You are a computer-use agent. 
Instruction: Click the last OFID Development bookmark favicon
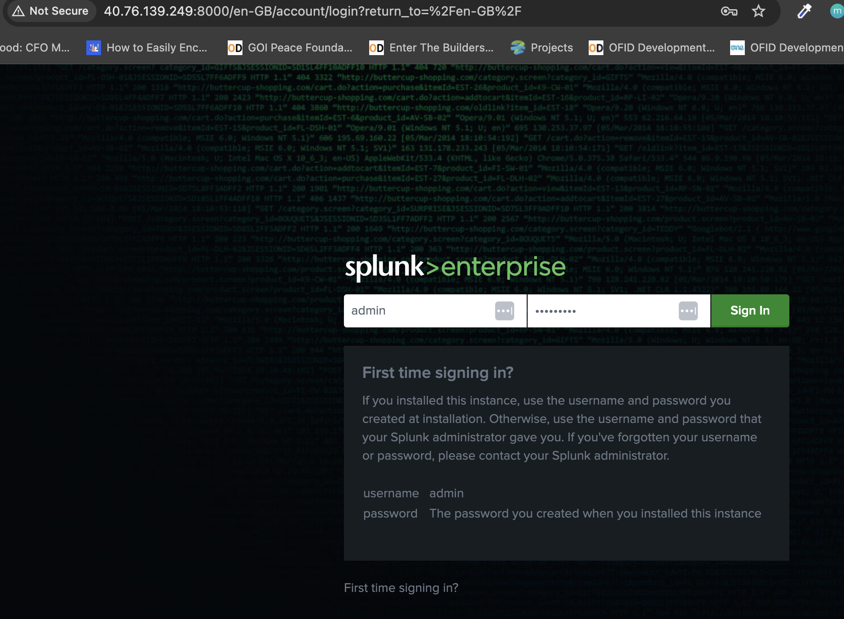(737, 48)
